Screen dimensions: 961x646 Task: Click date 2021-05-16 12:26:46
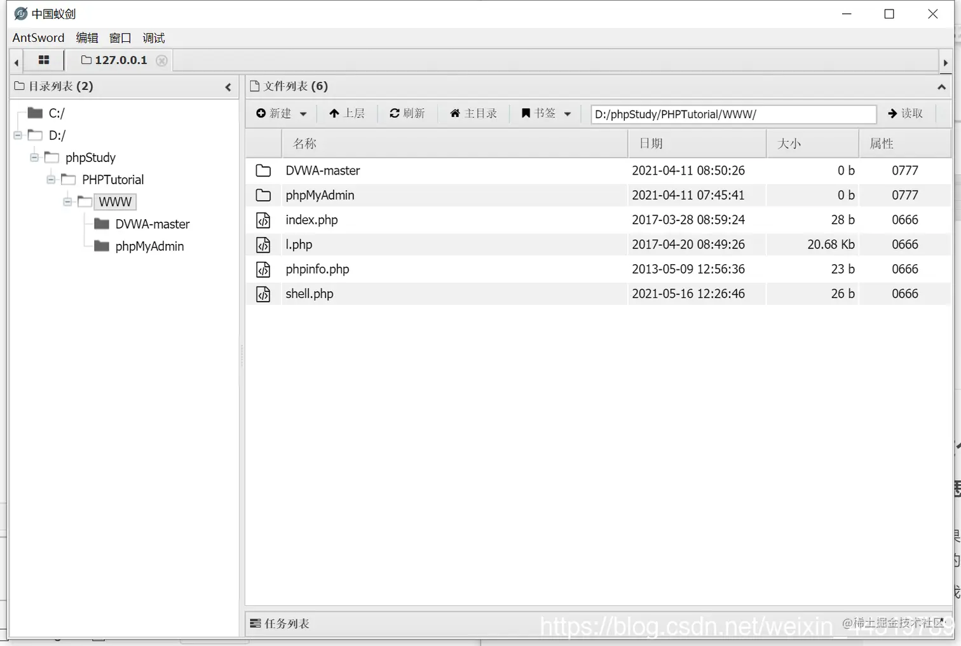point(688,293)
